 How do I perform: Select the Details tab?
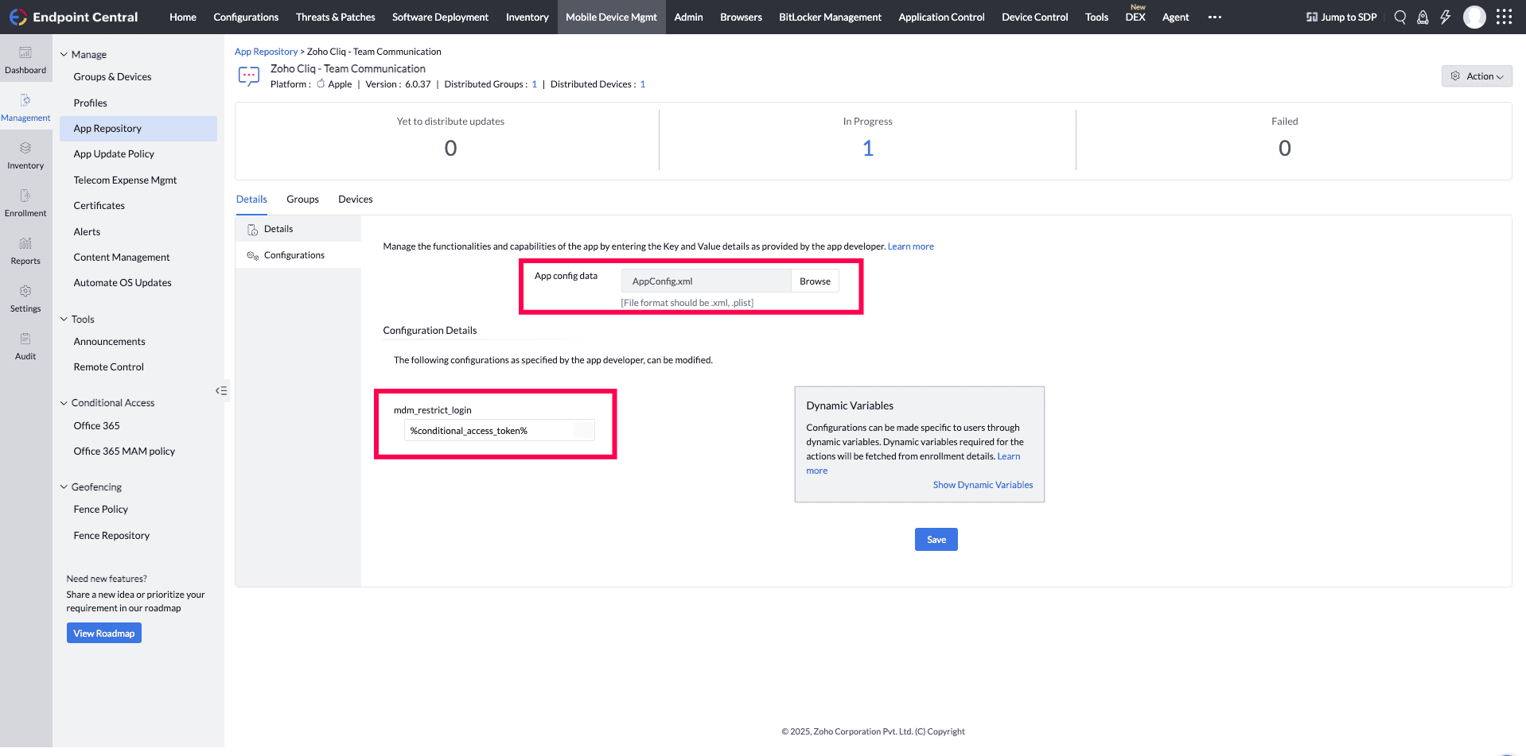pos(251,200)
